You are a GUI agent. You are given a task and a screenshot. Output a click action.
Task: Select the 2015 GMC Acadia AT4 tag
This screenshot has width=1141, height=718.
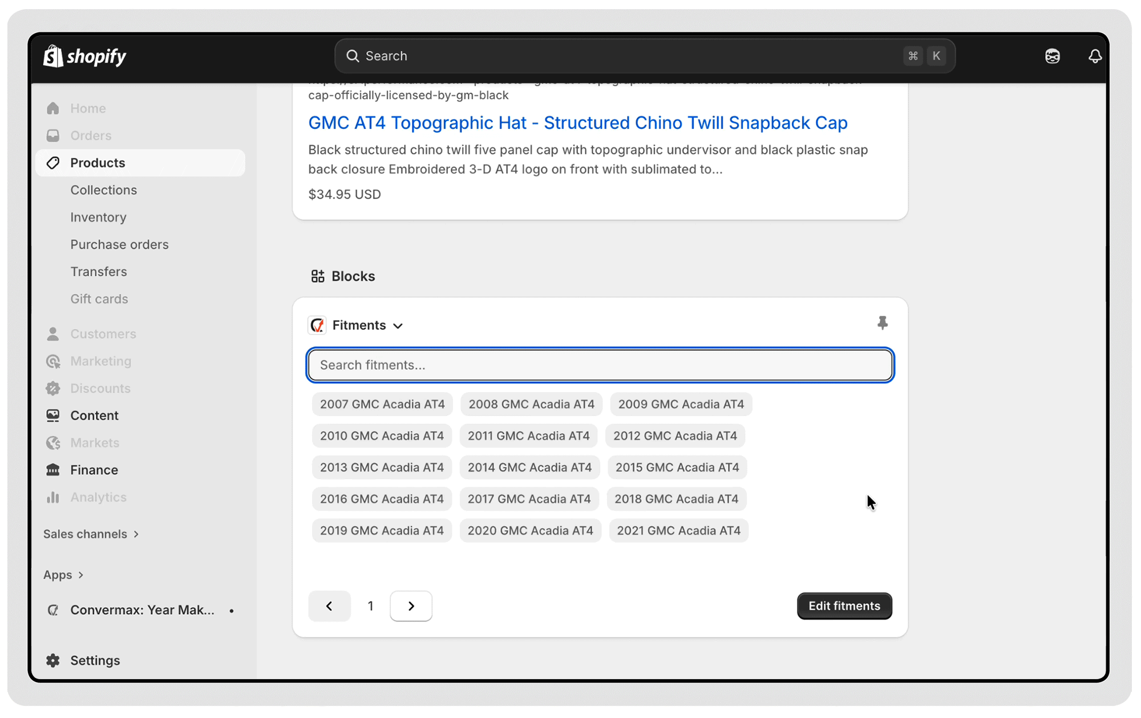click(677, 467)
